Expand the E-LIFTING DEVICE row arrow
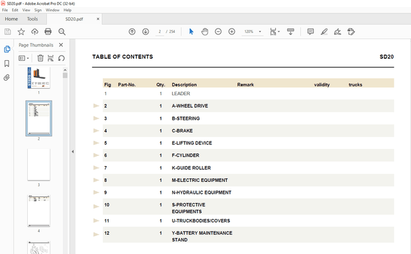Screen dimensions: 411x254 click(x=96, y=143)
